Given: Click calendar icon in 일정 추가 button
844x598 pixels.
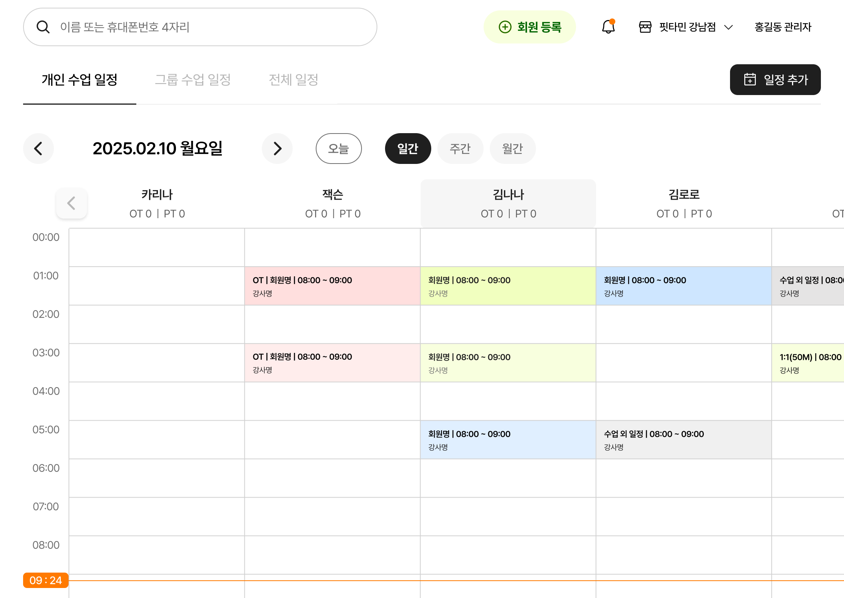Looking at the screenshot, I should coord(750,79).
